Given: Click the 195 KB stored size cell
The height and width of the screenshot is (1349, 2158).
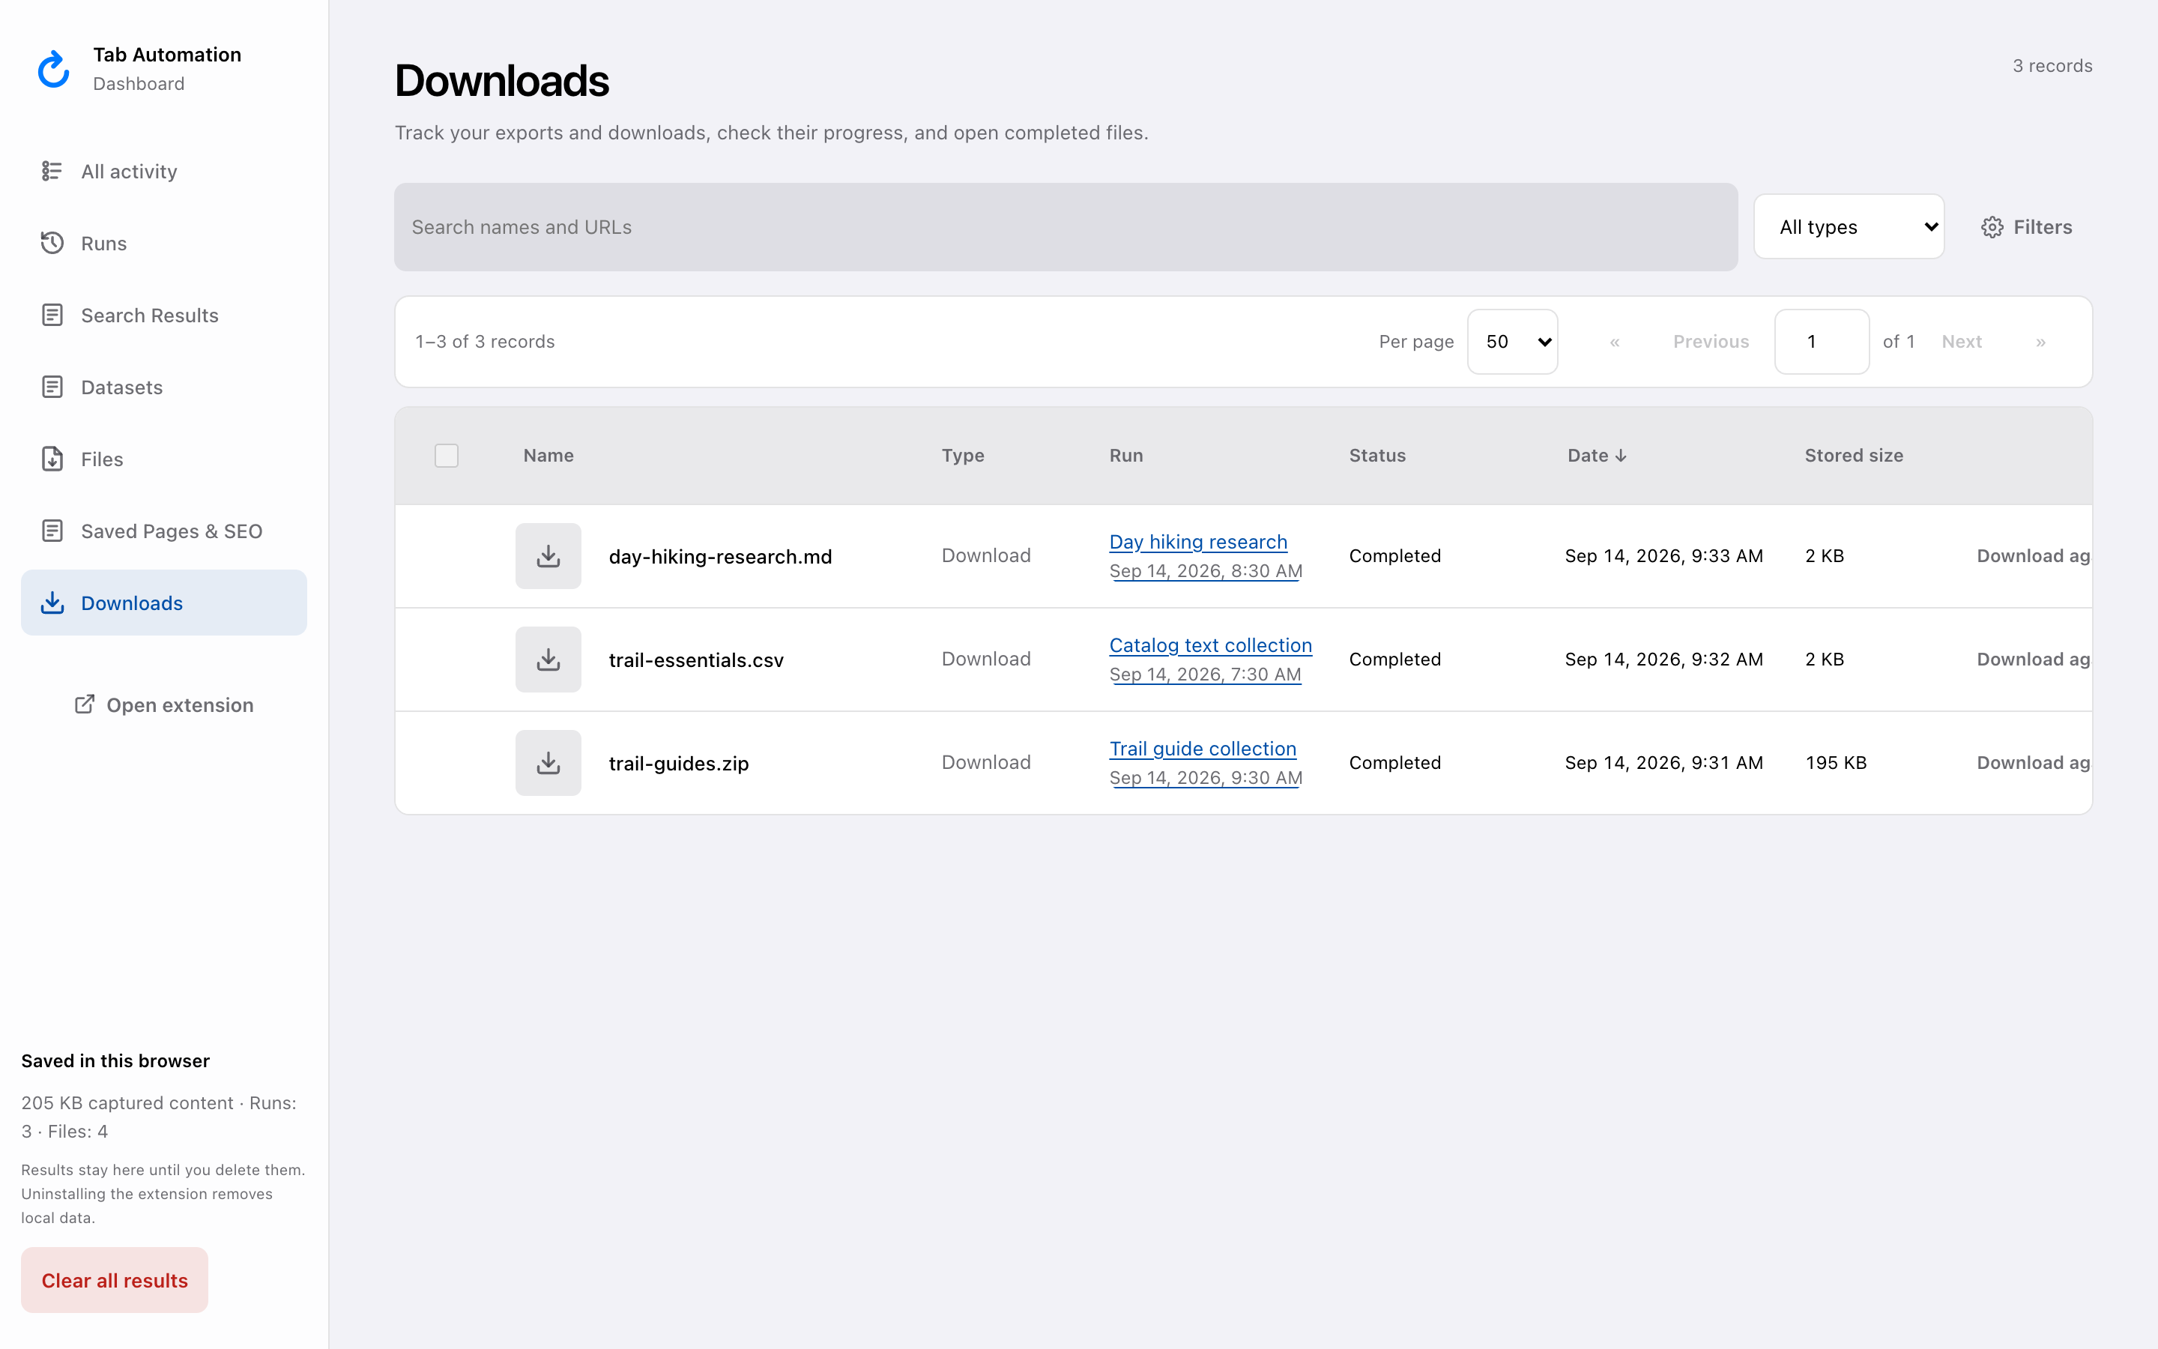Looking at the screenshot, I should click(x=1836, y=763).
